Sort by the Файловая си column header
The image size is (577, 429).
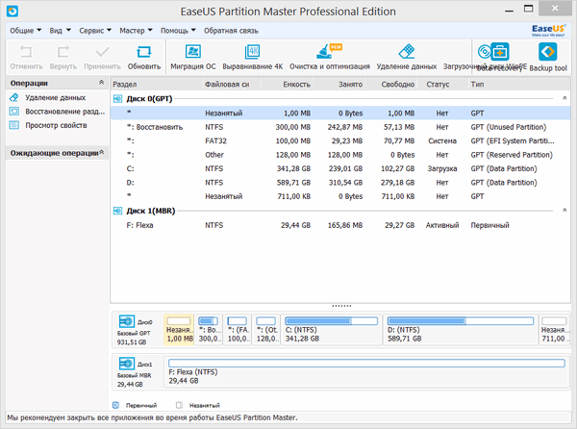tap(232, 85)
